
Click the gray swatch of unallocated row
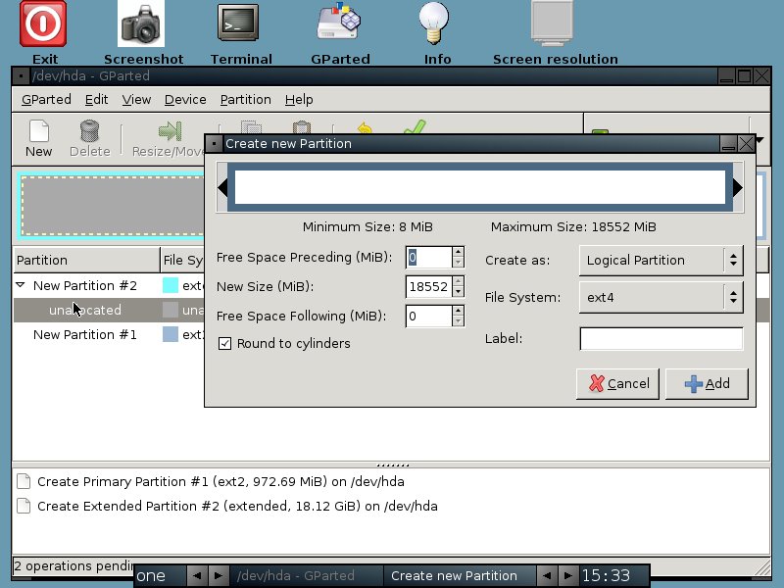click(171, 310)
